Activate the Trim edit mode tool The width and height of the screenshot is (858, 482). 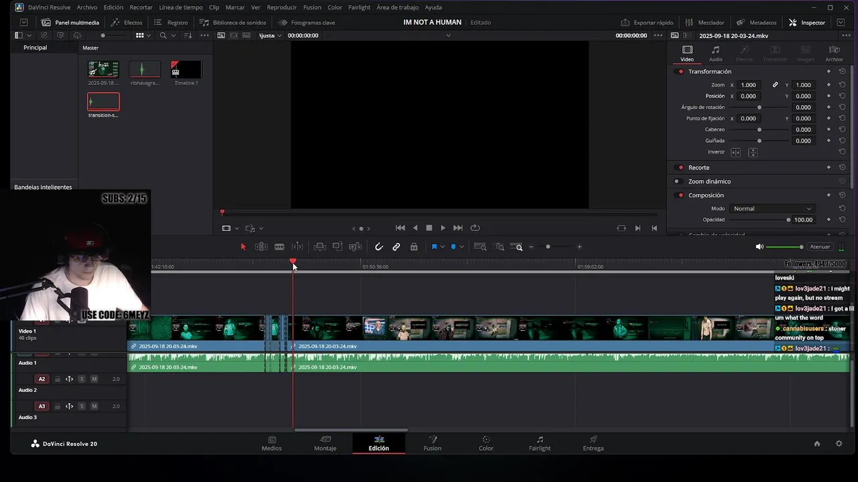pos(261,247)
